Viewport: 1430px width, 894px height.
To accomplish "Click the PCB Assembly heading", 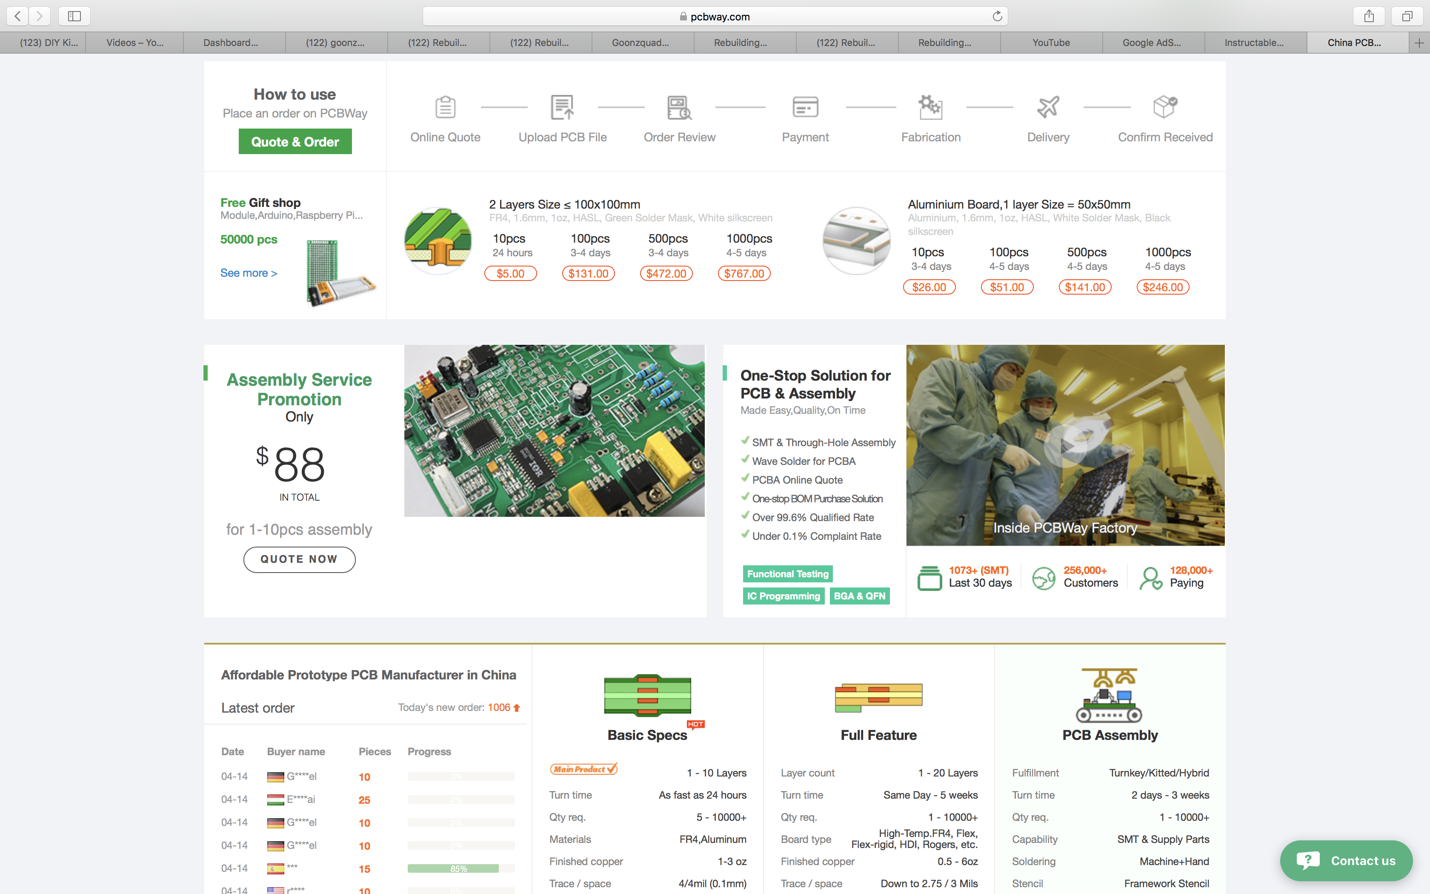I will 1110,735.
